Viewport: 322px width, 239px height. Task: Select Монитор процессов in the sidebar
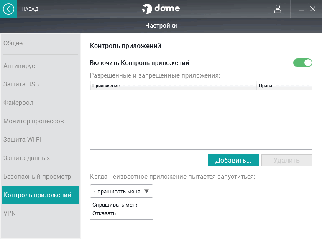33,121
